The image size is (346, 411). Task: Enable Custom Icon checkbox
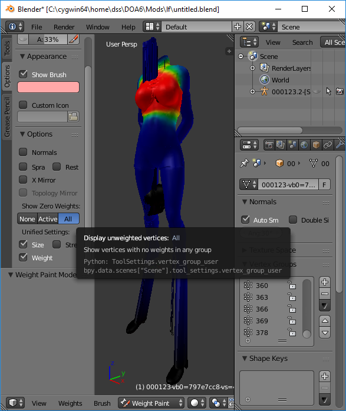24,105
